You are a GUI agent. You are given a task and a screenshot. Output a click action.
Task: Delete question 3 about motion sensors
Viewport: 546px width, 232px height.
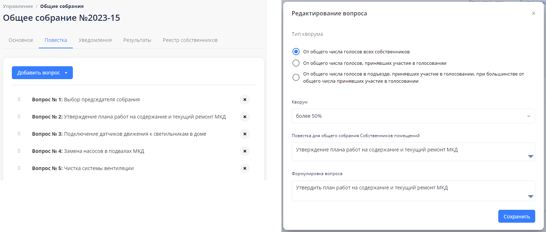(x=244, y=134)
